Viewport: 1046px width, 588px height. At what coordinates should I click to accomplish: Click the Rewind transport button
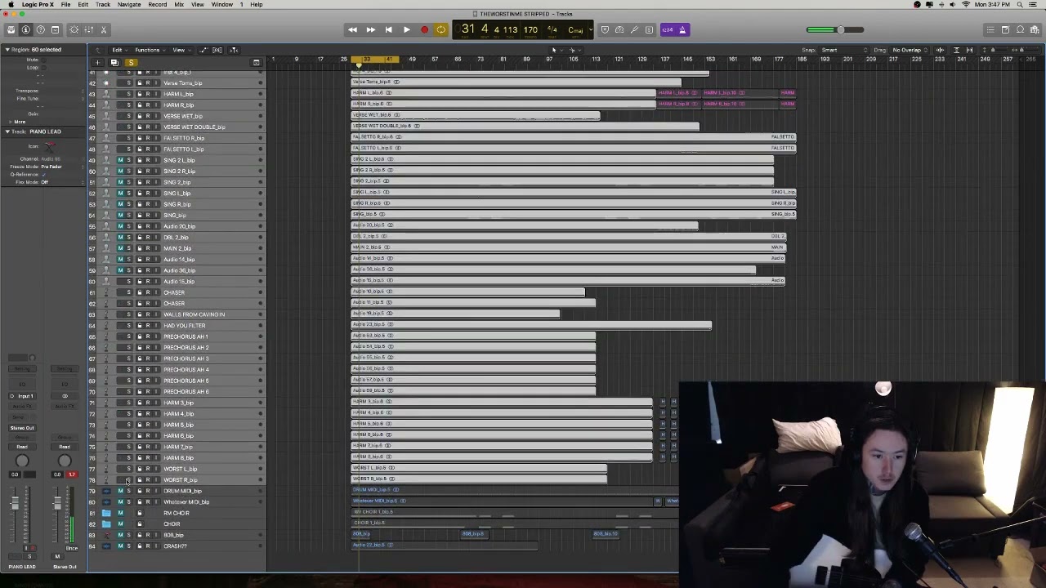click(352, 29)
